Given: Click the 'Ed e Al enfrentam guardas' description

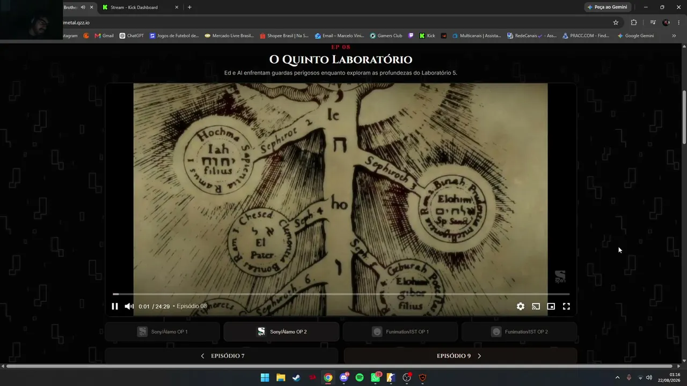Looking at the screenshot, I should 341,73.
